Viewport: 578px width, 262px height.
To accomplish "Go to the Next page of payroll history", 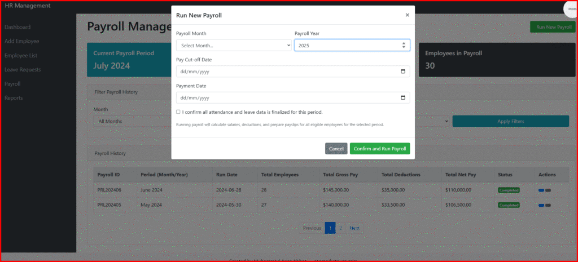I will 354,228.
